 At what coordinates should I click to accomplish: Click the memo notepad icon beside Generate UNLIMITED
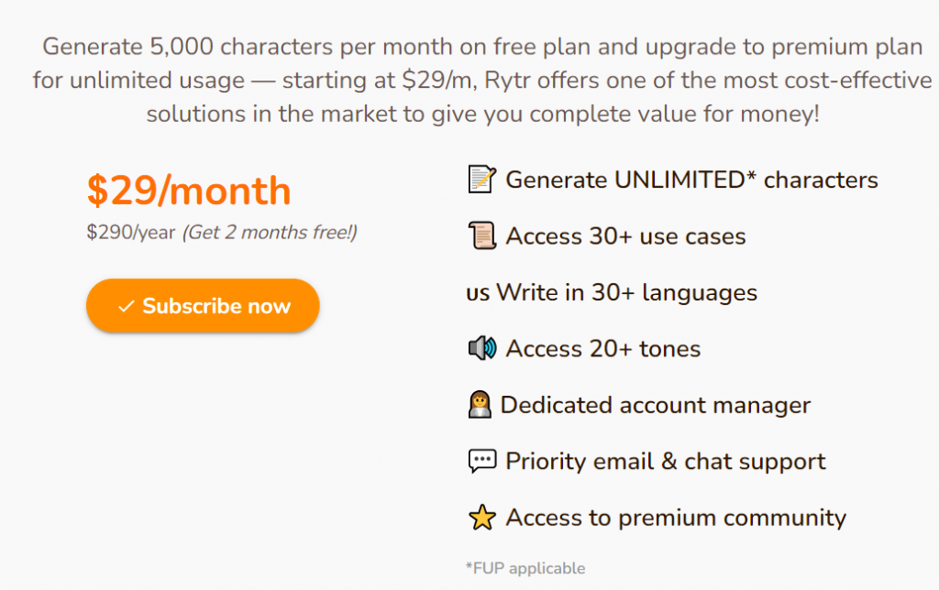click(482, 180)
